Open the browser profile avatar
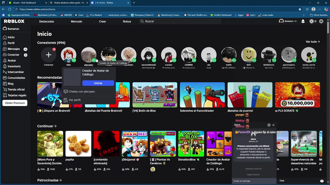 [x=313, y=9]
